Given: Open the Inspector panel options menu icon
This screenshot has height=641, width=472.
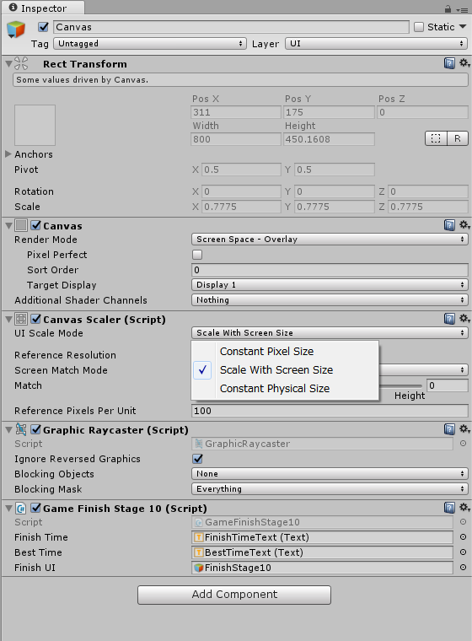Looking at the screenshot, I should 463,10.
